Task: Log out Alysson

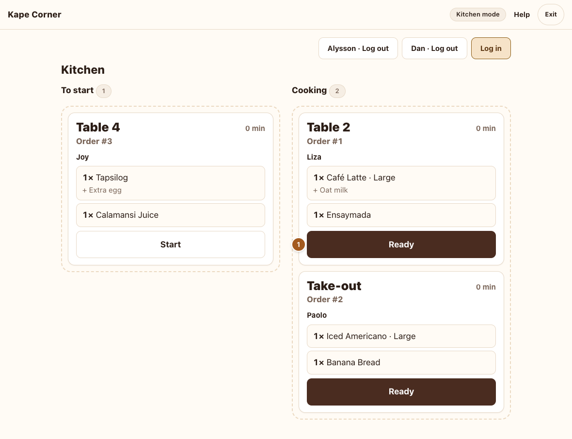Action: pos(358,48)
